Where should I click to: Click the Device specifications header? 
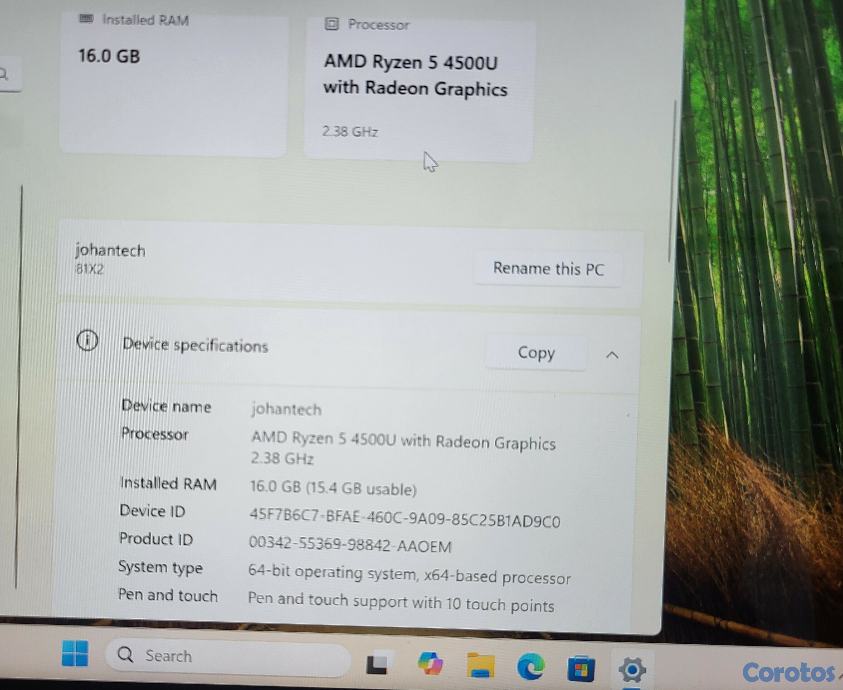coord(195,345)
